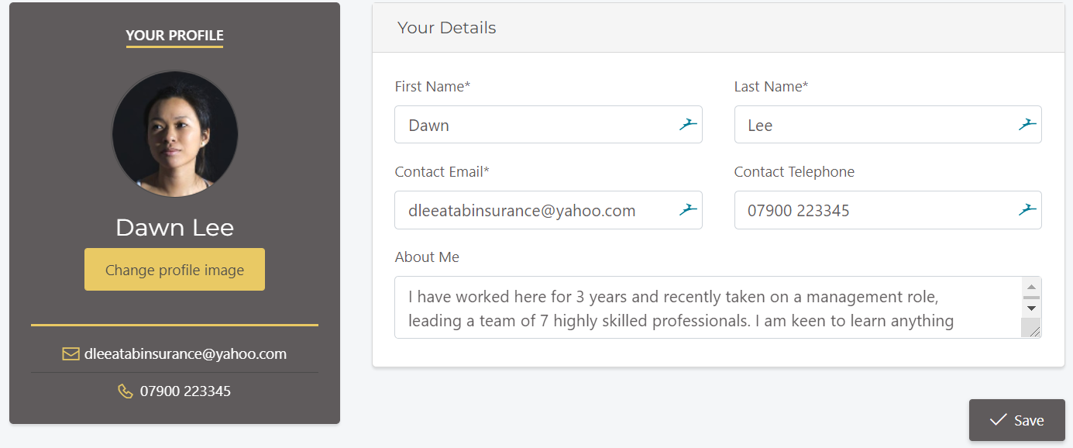Click inside the About Me text area
The width and height of the screenshot is (1073, 448).
(708, 308)
